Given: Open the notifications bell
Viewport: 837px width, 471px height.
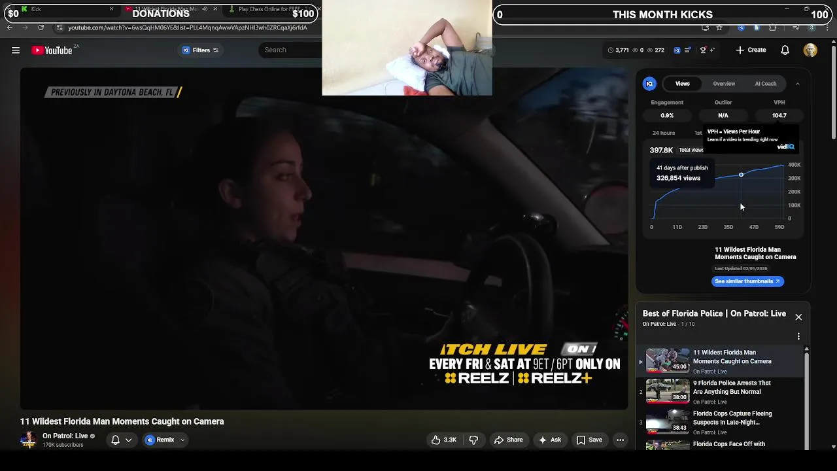Looking at the screenshot, I should point(785,50).
